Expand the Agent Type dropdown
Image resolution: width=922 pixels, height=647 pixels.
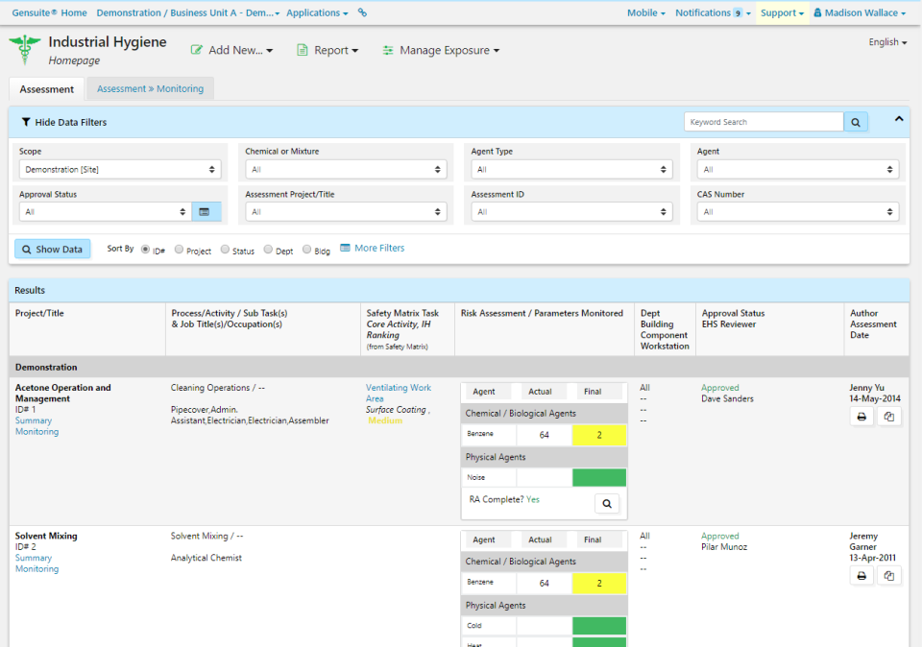point(571,170)
